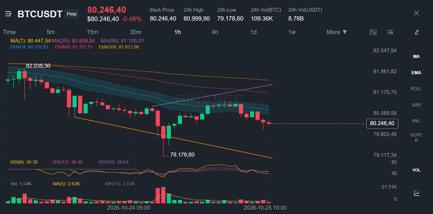Click the EMA200 81.672,66 legend label
Screen dimensions: 433x214
(119, 47)
